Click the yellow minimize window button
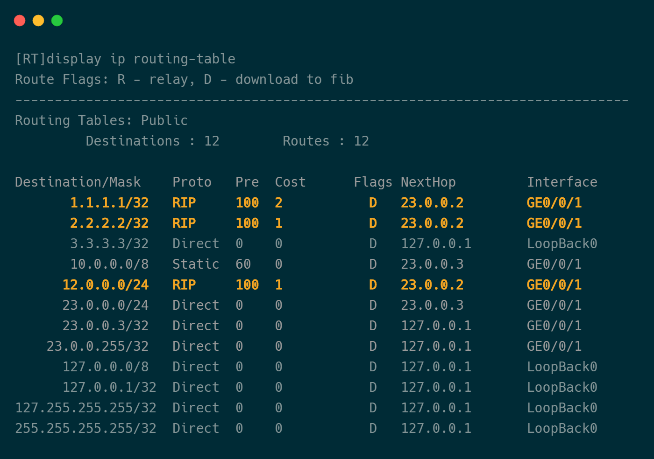Screen dimensions: 654x459 pyautogui.click(x=38, y=21)
